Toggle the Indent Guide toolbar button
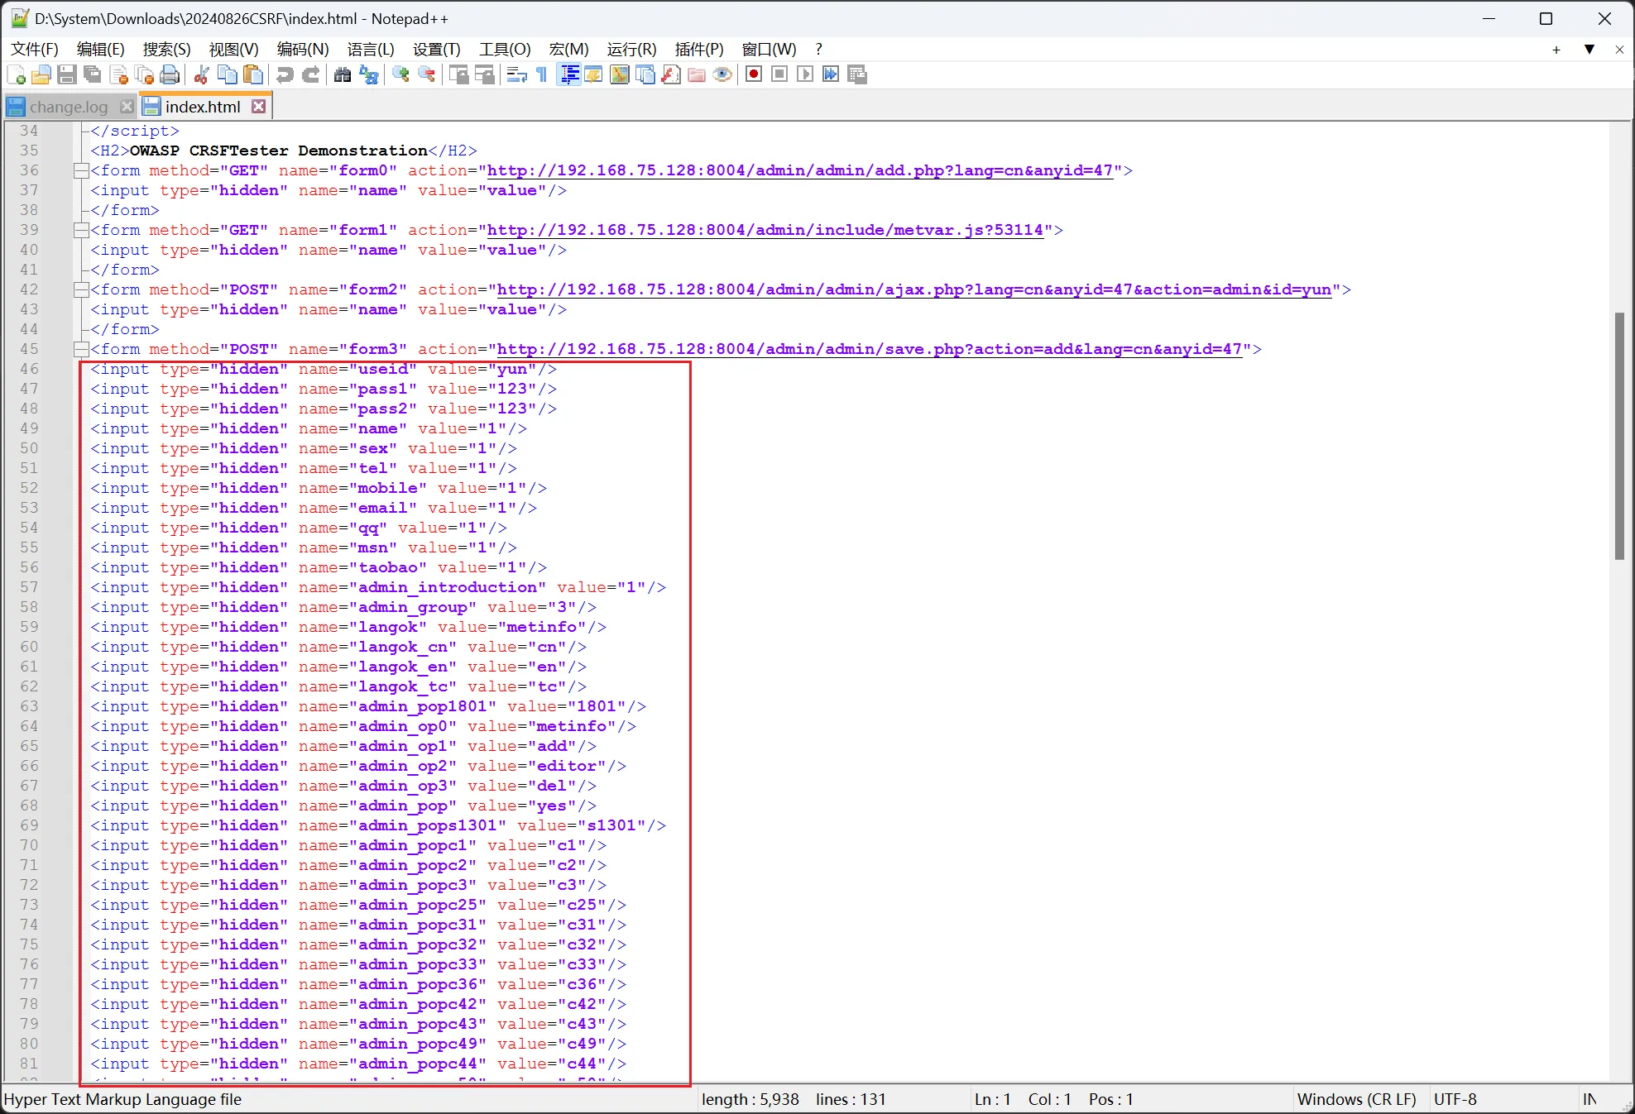This screenshot has height=1114, width=1635. pyautogui.click(x=568, y=75)
